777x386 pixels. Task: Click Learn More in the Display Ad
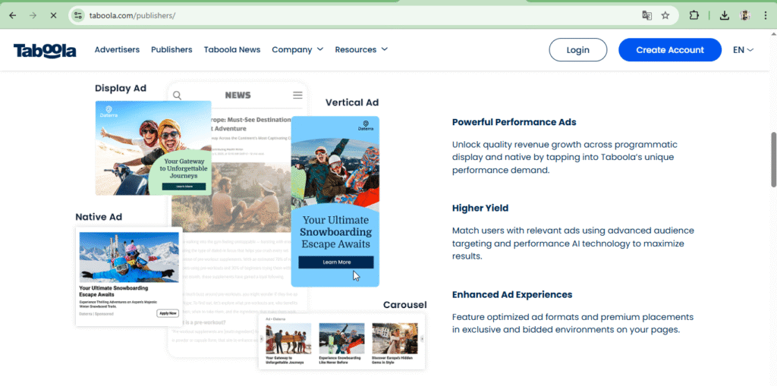(184, 187)
